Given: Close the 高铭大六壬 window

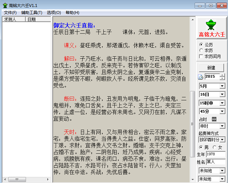Looking at the screenshot, I should tap(222, 6).
